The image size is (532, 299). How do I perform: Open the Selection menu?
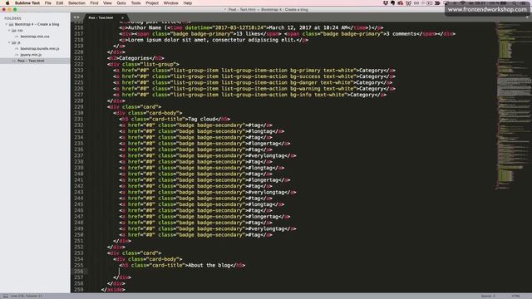[x=76, y=3]
